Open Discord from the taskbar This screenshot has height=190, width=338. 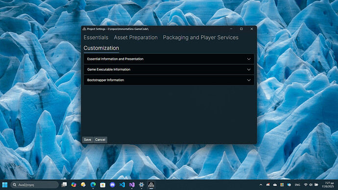coord(113,185)
